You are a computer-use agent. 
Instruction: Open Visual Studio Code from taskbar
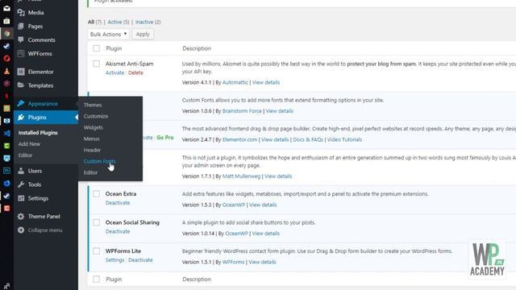click(x=6, y=133)
